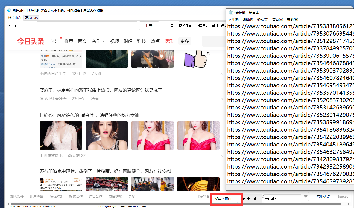
Task: Click Notepad line with article/7342809837924
Action: coord(291,159)
